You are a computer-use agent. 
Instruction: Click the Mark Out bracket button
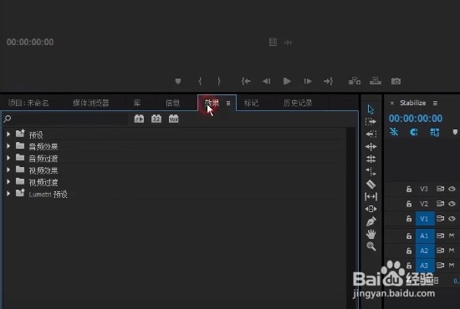pos(219,81)
